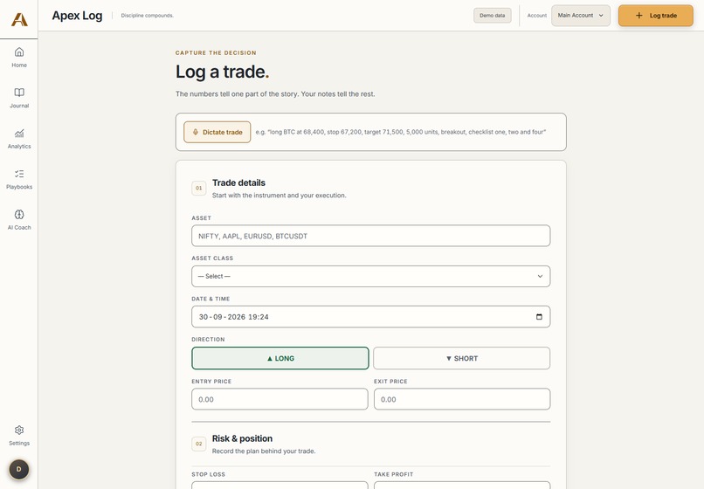Open the Main Account dropdown
The height and width of the screenshot is (489, 704).
click(x=581, y=15)
